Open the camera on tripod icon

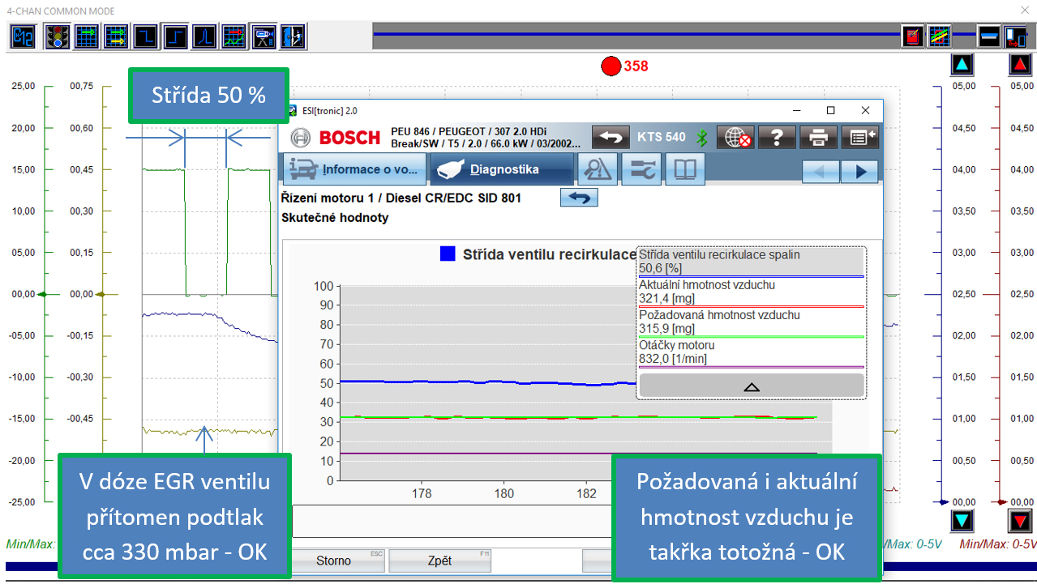tap(264, 36)
